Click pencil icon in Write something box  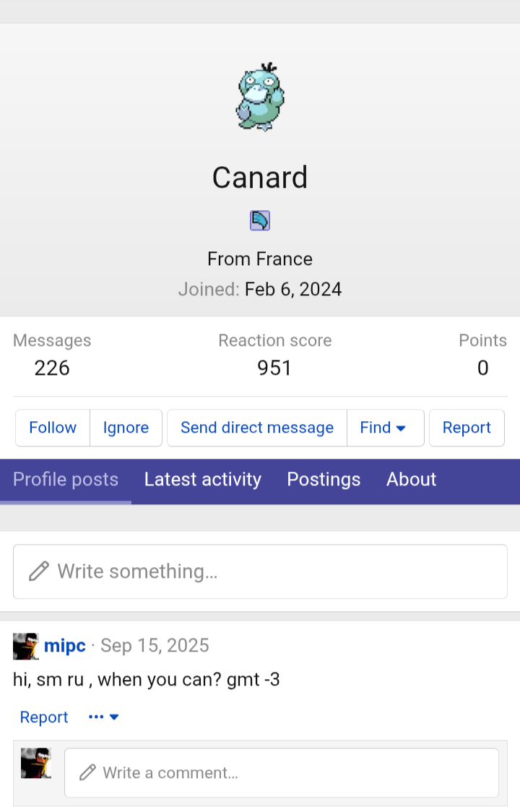click(38, 571)
